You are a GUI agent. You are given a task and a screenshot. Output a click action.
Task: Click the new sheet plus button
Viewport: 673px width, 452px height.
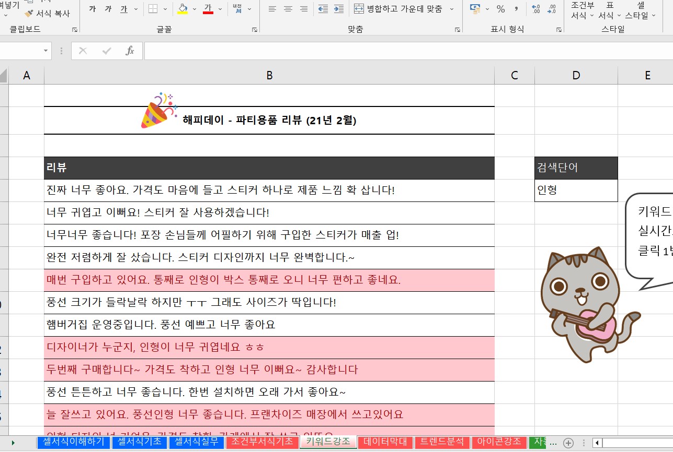568,443
